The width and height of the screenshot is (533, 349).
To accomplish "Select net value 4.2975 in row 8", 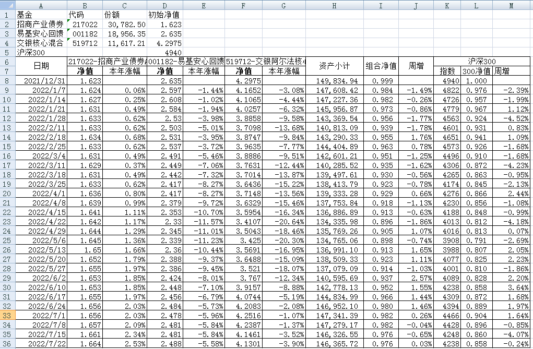I will coord(243,80).
